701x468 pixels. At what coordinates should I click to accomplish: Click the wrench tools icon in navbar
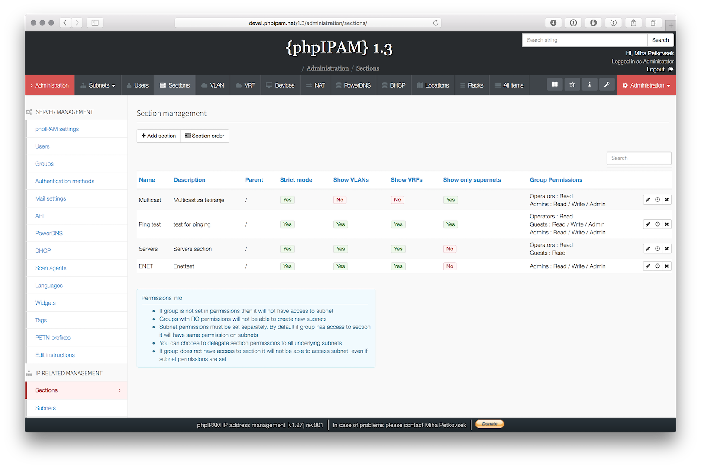coord(607,84)
